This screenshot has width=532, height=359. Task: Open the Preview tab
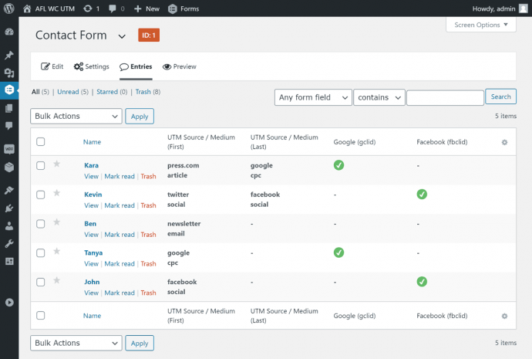(x=179, y=66)
